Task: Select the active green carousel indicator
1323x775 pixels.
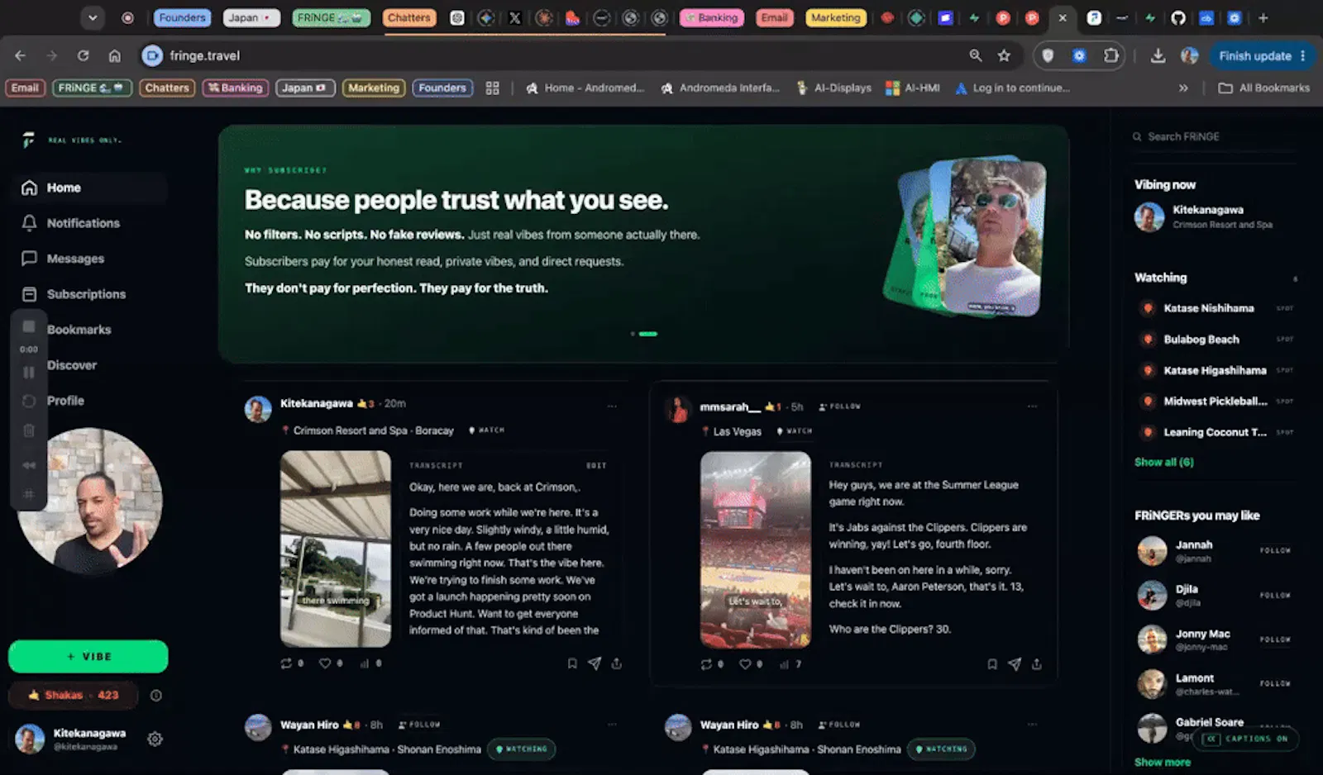Action: [648, 334]
